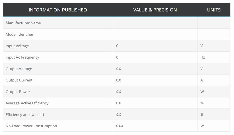Screen dimensions: 234x135
Task: Click the empty value cell for Manufacturer Name
Action: [155, 23]
